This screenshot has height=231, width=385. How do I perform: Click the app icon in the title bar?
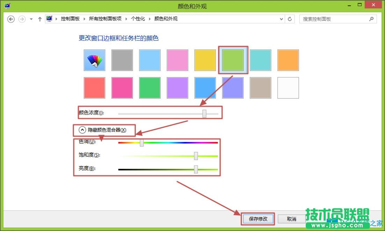7,5
